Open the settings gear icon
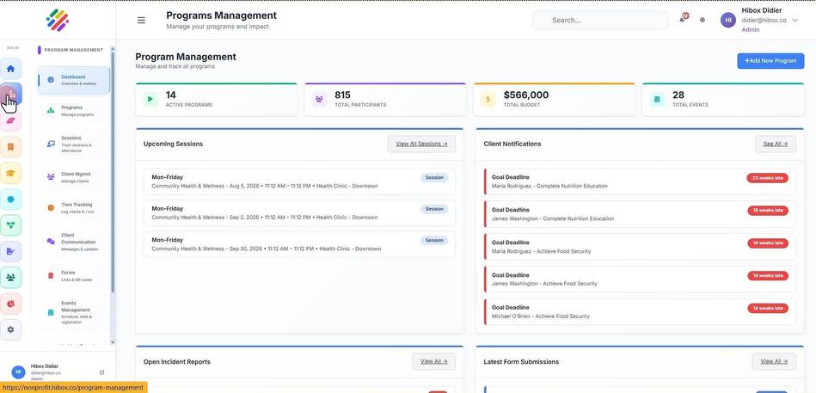 [x=10, y=329]
